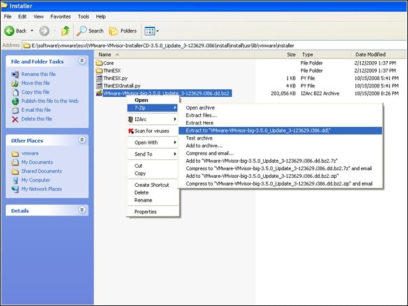Choose Open in the context menu
408x306 pixels.
[x=152, y=100]
